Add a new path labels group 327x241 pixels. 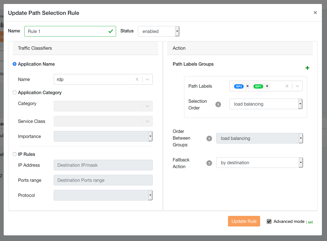pyautogui.click(x=307, y=68)
